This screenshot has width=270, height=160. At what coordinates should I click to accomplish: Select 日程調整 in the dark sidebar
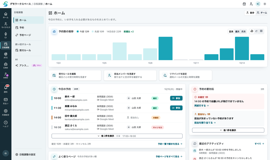[5, 45]
